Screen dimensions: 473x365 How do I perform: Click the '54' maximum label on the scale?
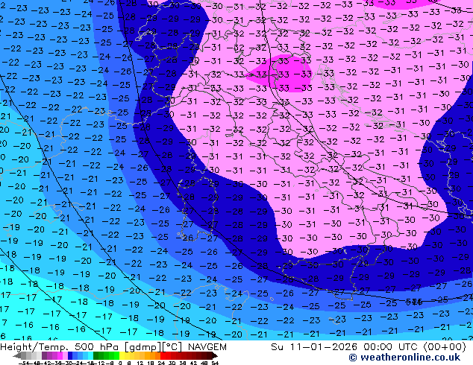click(215, 364)
